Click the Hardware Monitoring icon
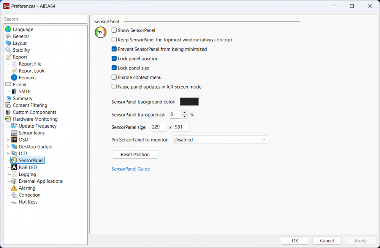The height and width of the screenshot is (248, 380). click(7, 119)
